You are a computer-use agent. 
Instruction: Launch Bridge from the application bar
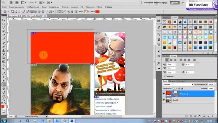coord(11,2)
